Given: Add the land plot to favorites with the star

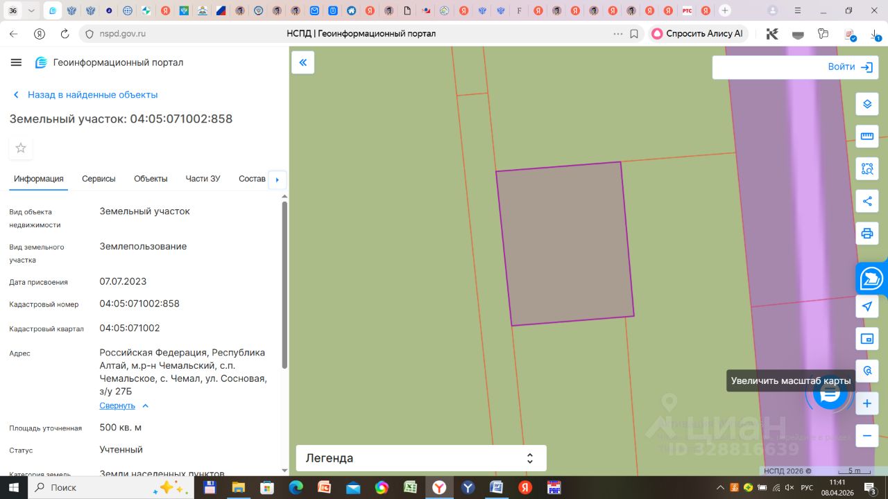Looking at the screenshot, I should click(21, 148).
